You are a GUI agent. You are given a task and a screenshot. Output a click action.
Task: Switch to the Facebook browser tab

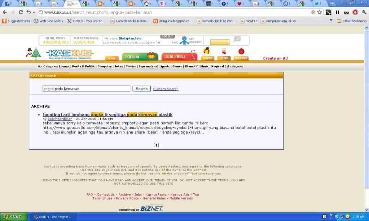click(9, 4)
